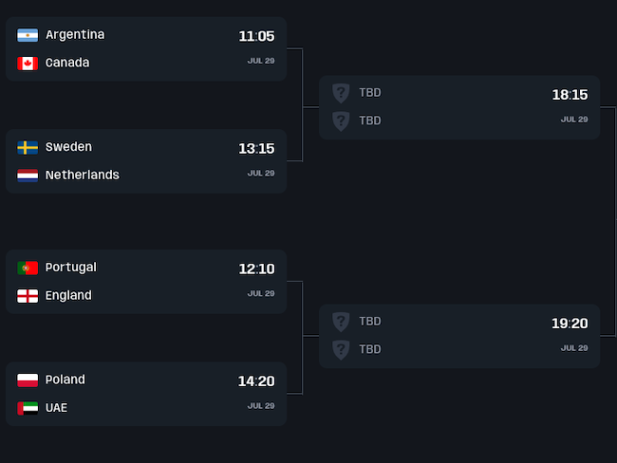Click the 12:10 match start time
The image size is (617, 463).
[256, 269]
